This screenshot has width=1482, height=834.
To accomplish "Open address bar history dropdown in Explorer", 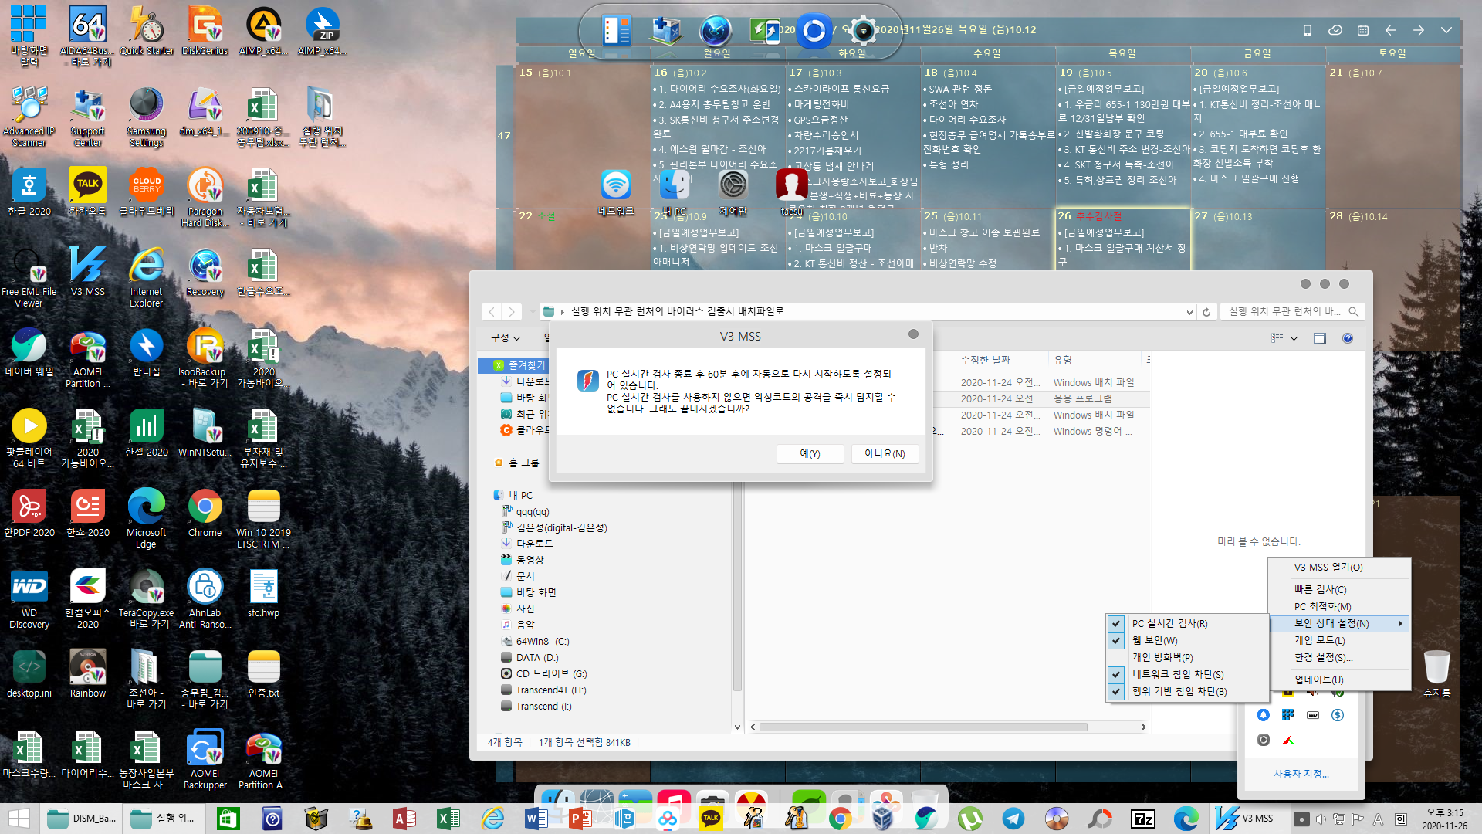I will 1189,312.
